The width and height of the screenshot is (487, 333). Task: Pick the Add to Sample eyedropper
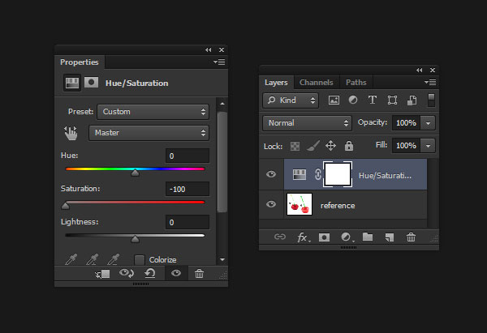click(x=93, y=259)
